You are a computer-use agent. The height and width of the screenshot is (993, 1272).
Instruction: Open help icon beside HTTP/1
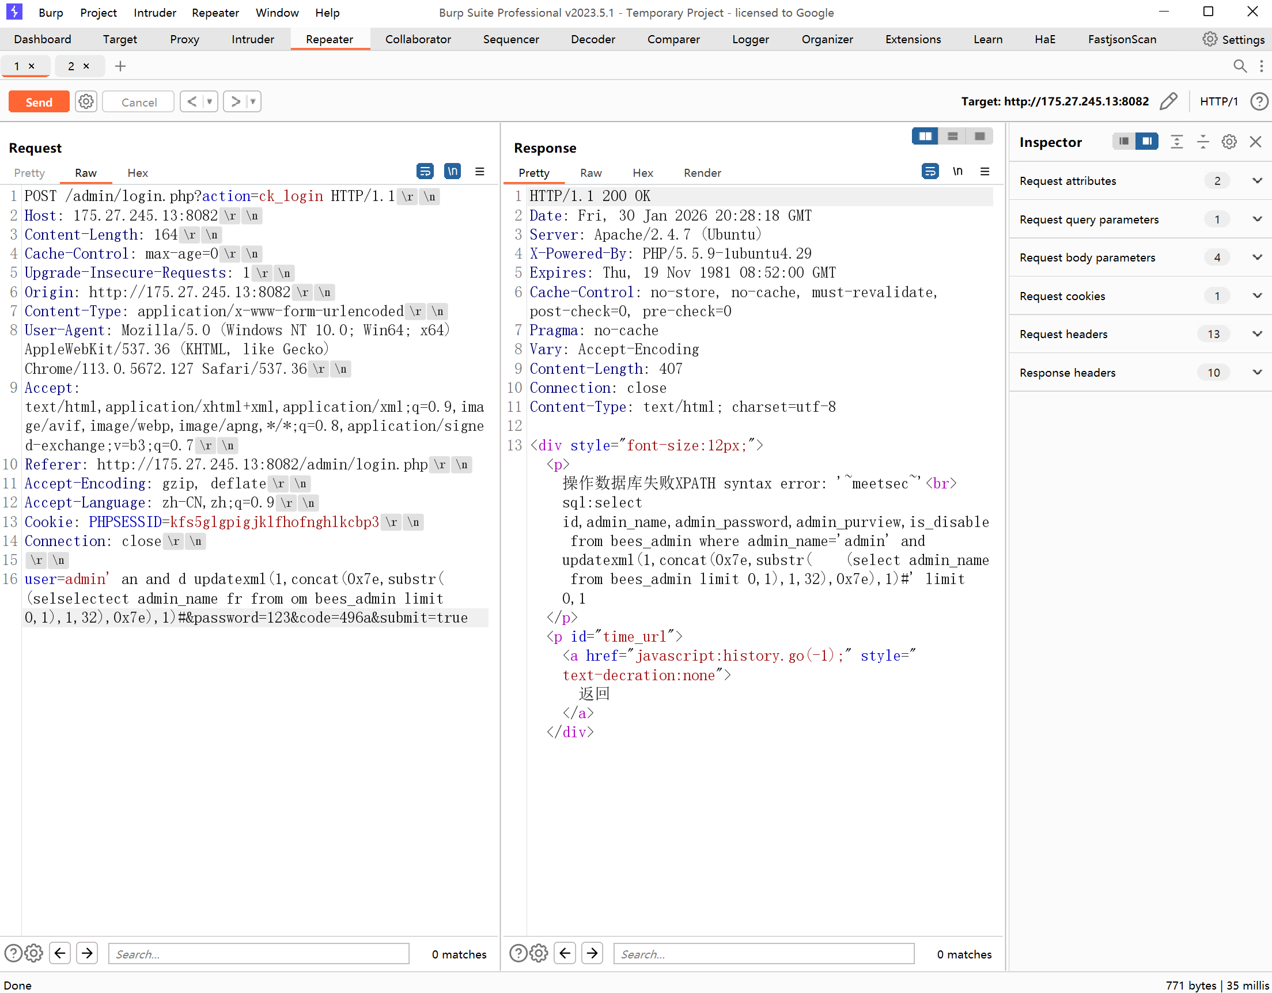1258,101
